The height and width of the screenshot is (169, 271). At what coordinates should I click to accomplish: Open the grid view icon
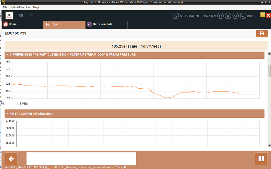(x=21, y=16)
